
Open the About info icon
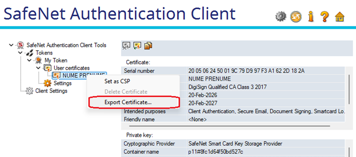pyautogui.click(x=311, y=17)
